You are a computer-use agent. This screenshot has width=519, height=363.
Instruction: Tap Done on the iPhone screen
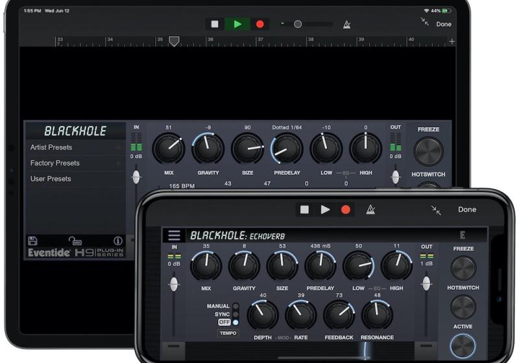coord(467,209)
